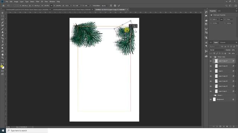The image size is (238, 133).
Task: Hide the Background layer
Action: (x=210, y=99)
